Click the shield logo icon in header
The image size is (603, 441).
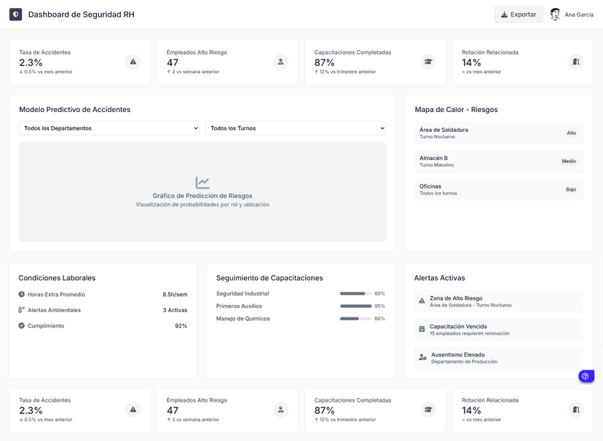coord(16,15)
